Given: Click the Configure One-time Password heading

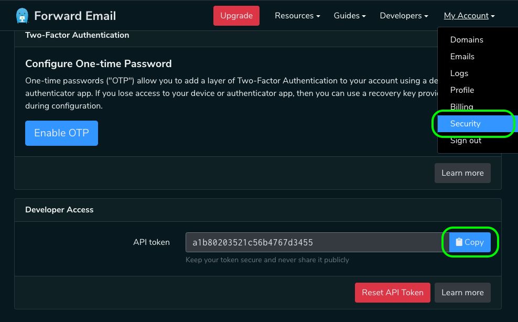Looking at the screenshot, I should click(99, 63).
